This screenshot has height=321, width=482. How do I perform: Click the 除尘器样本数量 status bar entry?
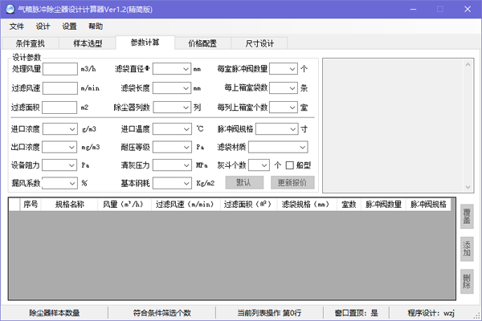(55, 313)
